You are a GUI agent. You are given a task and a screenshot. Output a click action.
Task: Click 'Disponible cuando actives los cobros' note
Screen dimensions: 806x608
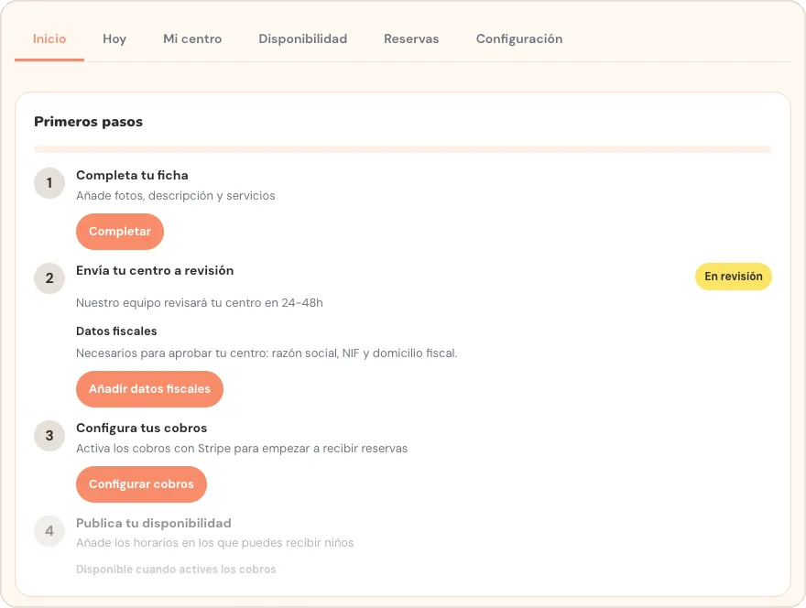(x=176, y=570)
